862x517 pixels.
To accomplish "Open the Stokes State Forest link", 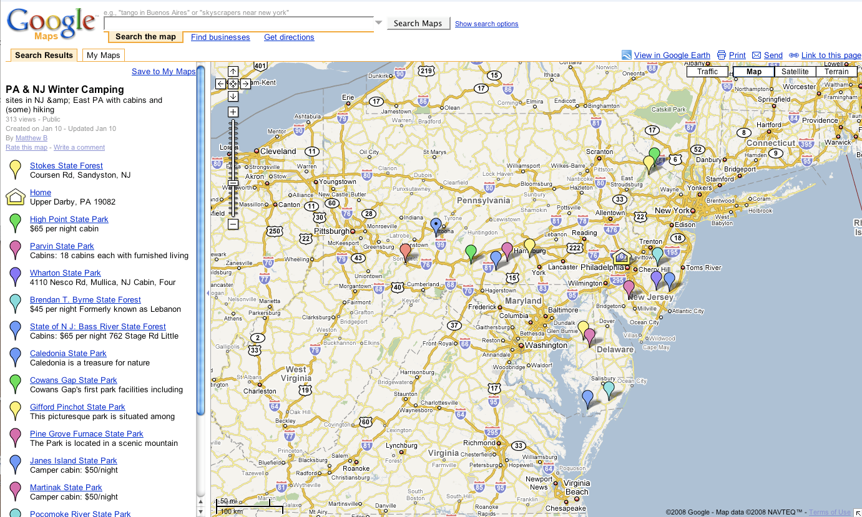I will (x=66, y=166).
